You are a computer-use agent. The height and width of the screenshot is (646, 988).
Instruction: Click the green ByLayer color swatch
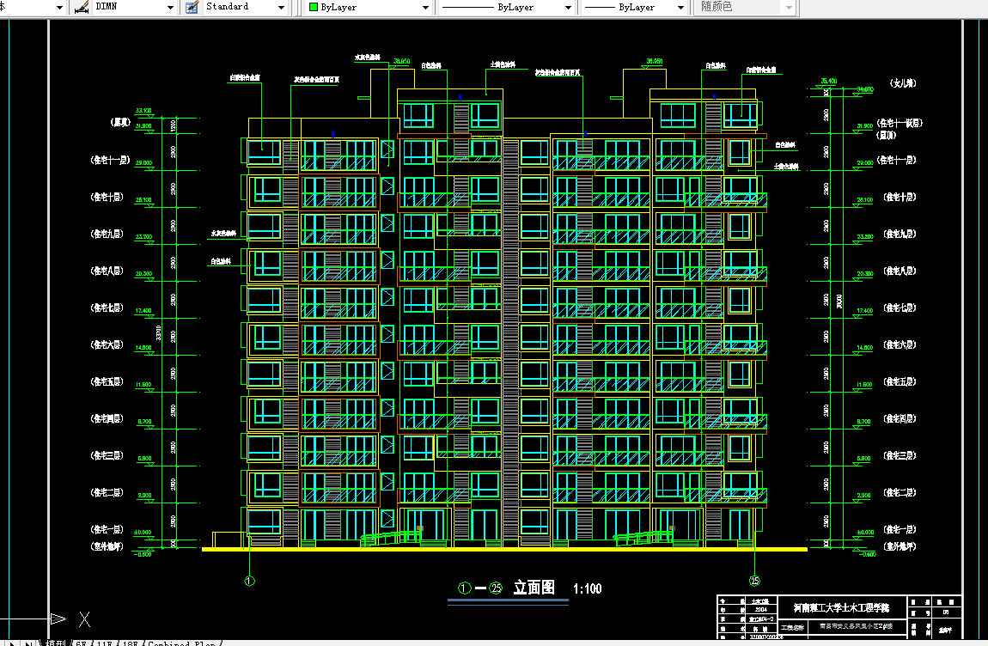[x=314, y=8]
